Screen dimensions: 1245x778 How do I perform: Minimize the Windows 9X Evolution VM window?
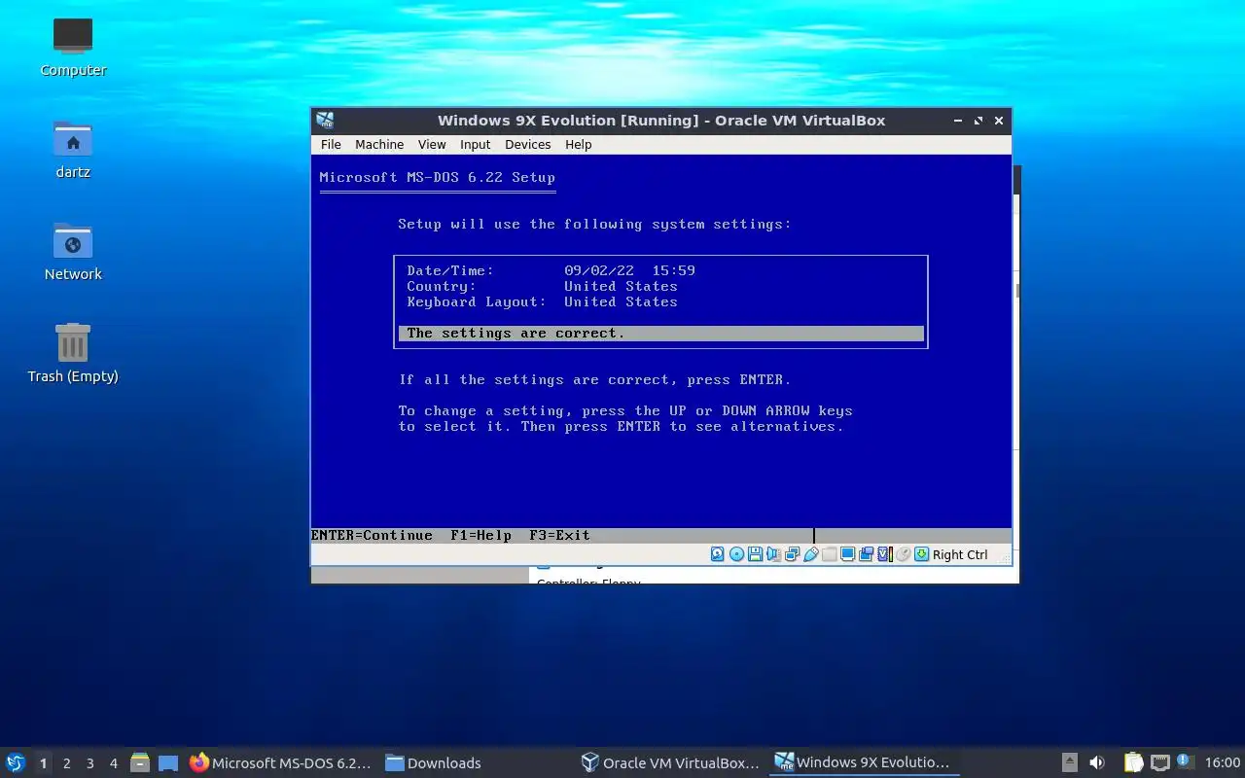click(x=958, y=121)
